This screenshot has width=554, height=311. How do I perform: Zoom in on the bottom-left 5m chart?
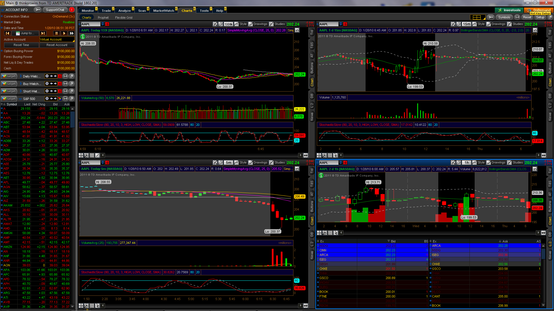87,306
